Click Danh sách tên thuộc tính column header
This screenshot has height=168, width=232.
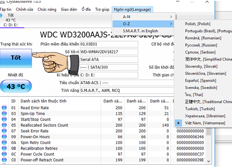pyautogui.click(x=60, y=101)
